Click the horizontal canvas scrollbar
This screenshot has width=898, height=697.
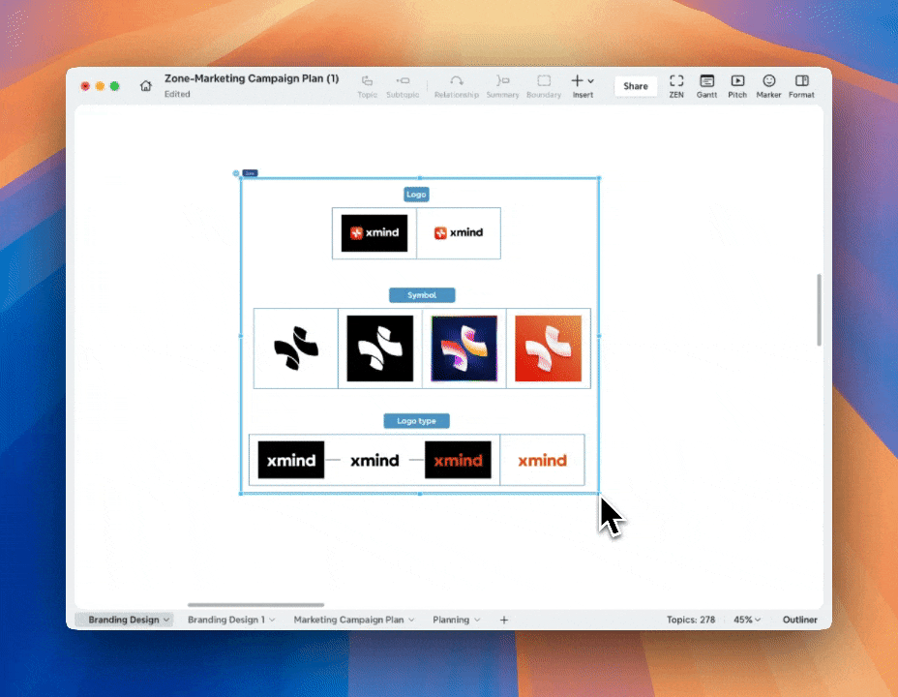pyautogui.click(x=256, y=605)
